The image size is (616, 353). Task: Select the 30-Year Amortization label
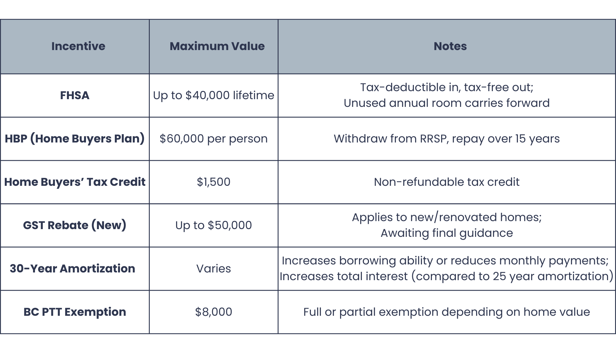click(73, 269)
